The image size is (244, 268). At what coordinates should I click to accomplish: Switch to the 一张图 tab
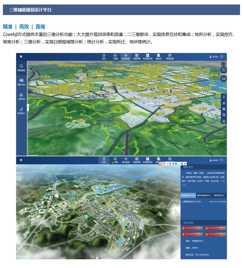115,57
